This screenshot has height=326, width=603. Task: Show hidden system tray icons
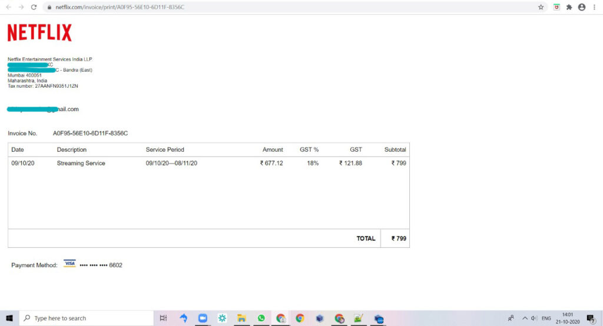525,318
